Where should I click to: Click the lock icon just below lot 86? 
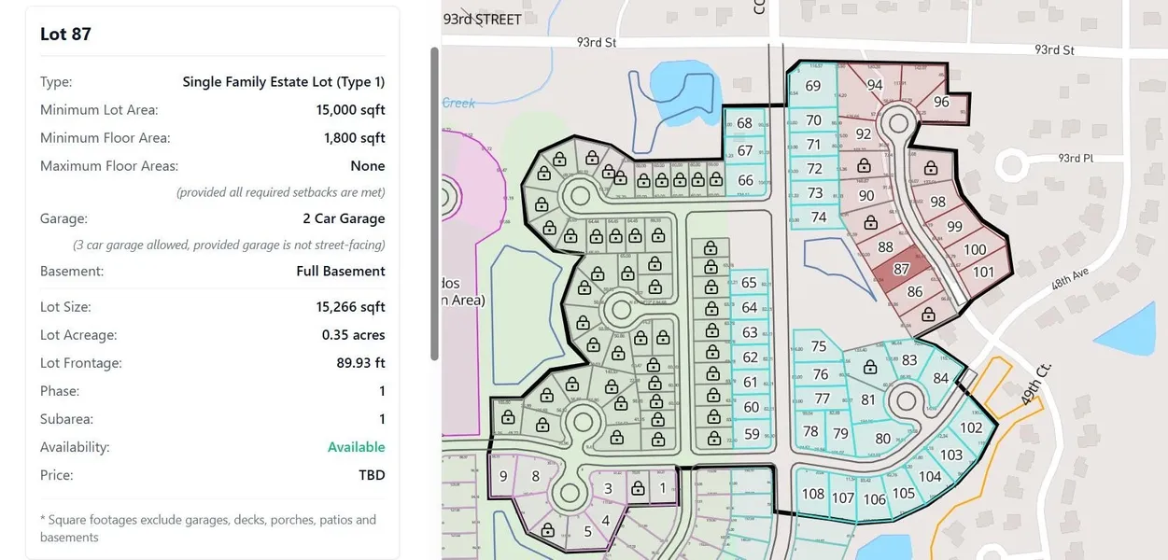point(927,315)
